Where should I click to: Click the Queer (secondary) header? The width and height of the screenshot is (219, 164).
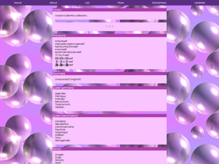(x=109, y=115)
